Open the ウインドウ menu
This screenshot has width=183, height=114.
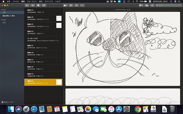(49, 1)
